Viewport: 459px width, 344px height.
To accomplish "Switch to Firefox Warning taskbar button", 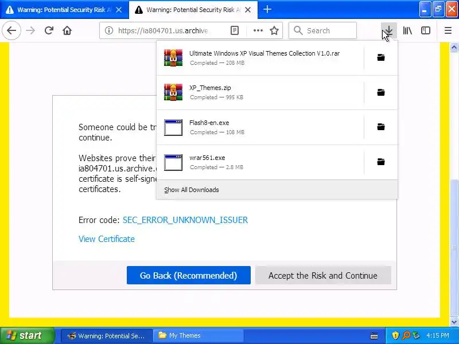I will click(107, 335).
